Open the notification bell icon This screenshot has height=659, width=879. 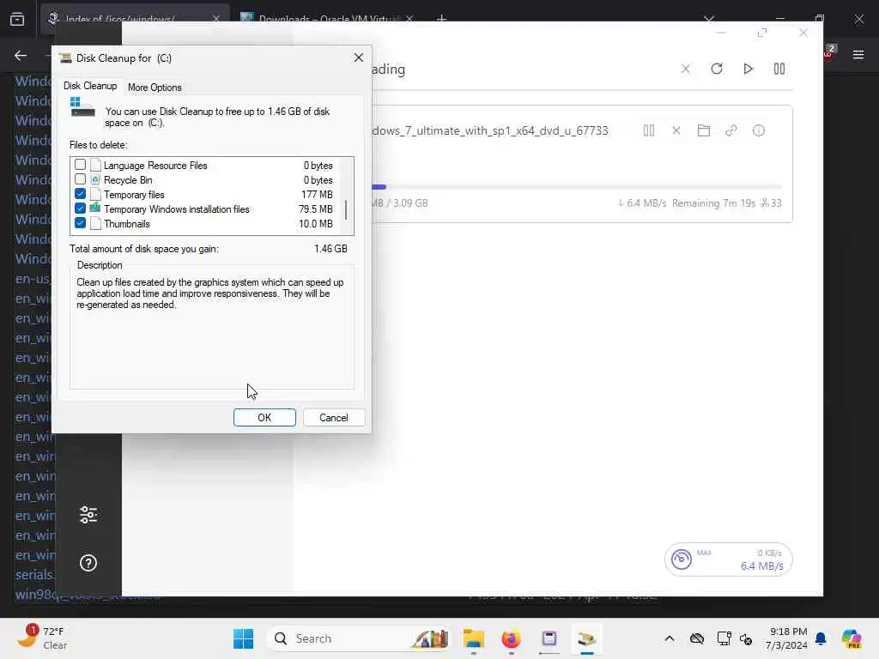[x=821, y=638]
